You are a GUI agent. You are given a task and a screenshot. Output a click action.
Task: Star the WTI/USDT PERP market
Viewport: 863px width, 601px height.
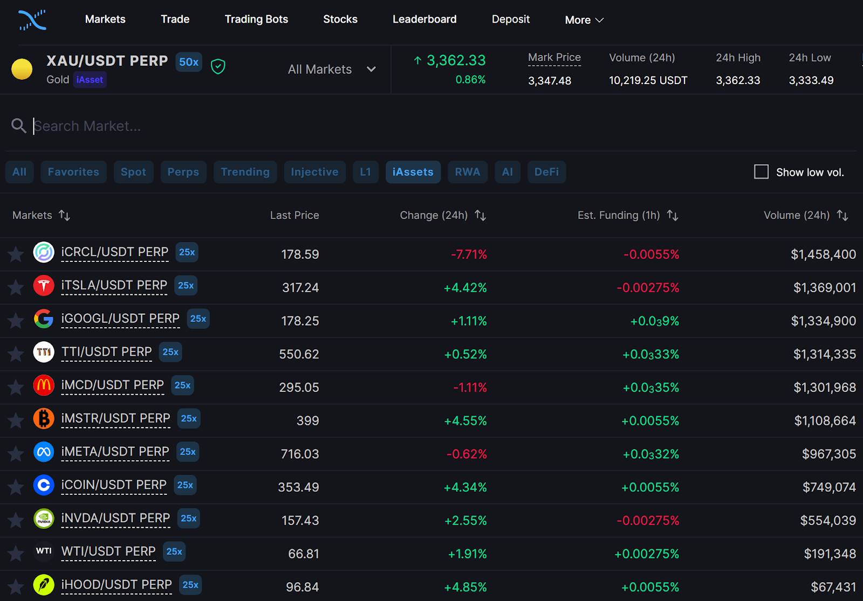pos(15,552)
